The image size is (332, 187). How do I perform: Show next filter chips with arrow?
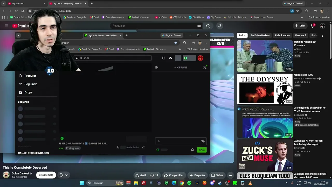pyautogui.click(x=322, y=36)
